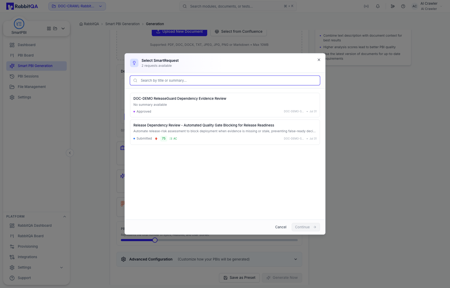
Task: Open Provisioning in the platform menu
Action: (36, 247)
